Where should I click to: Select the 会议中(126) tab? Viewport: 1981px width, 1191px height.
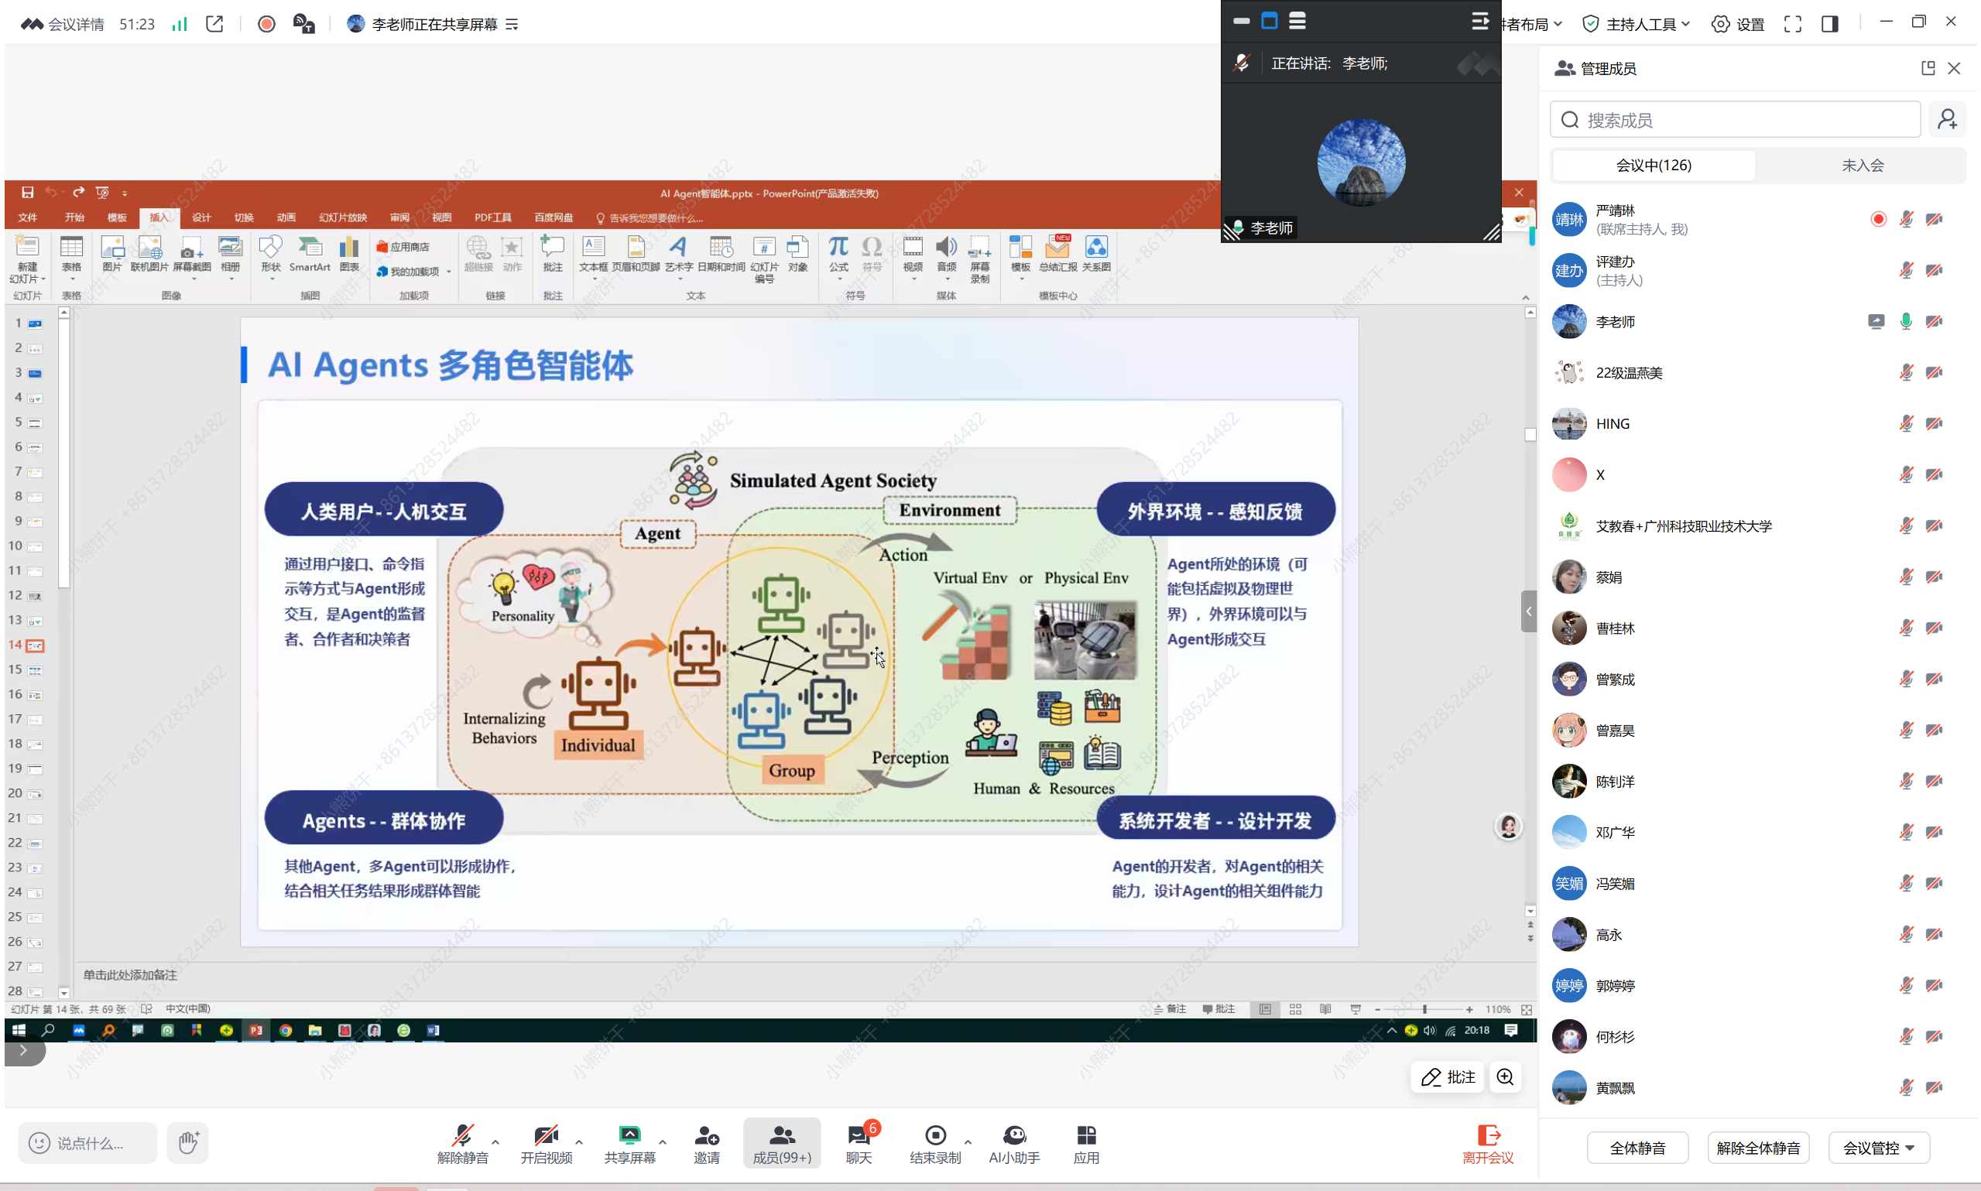(x=1654, y=166)
